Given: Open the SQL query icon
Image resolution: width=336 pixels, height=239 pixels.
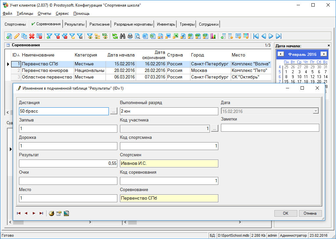Looking at the screenshot, I should tap(105, 36).
